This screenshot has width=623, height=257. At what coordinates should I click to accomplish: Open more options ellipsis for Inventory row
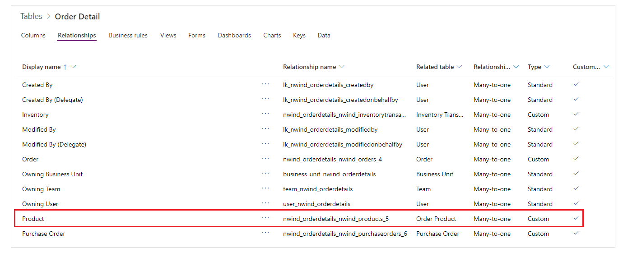tap(265, 114)
